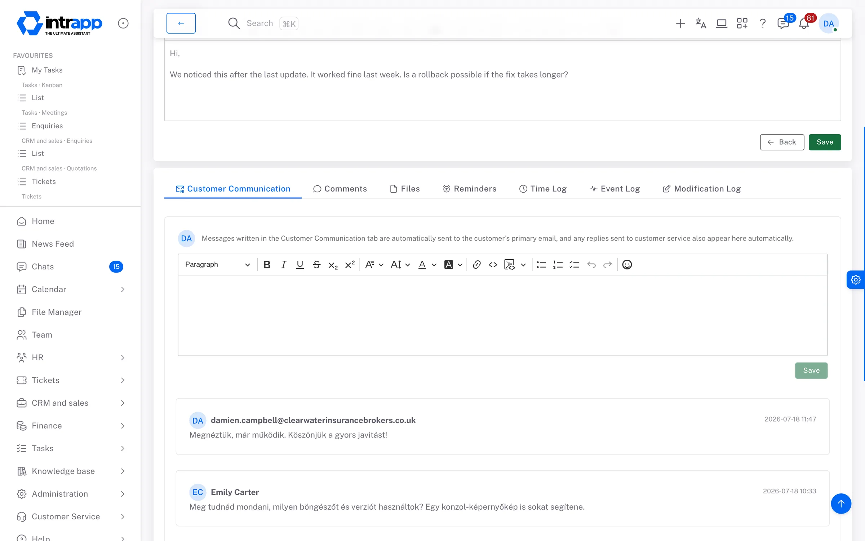865x541 pixels.
Task: Open My Tasks in favourites
Action: (x=47, y=70)
